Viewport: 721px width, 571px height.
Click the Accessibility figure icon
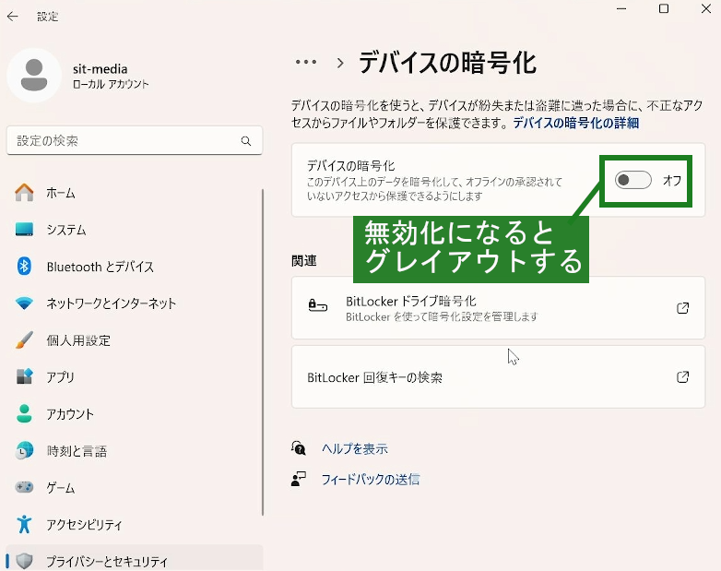[24, 524]
